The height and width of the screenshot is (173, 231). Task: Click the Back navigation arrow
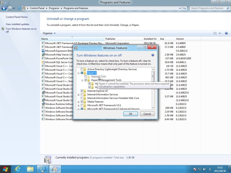tap(4, 8)
